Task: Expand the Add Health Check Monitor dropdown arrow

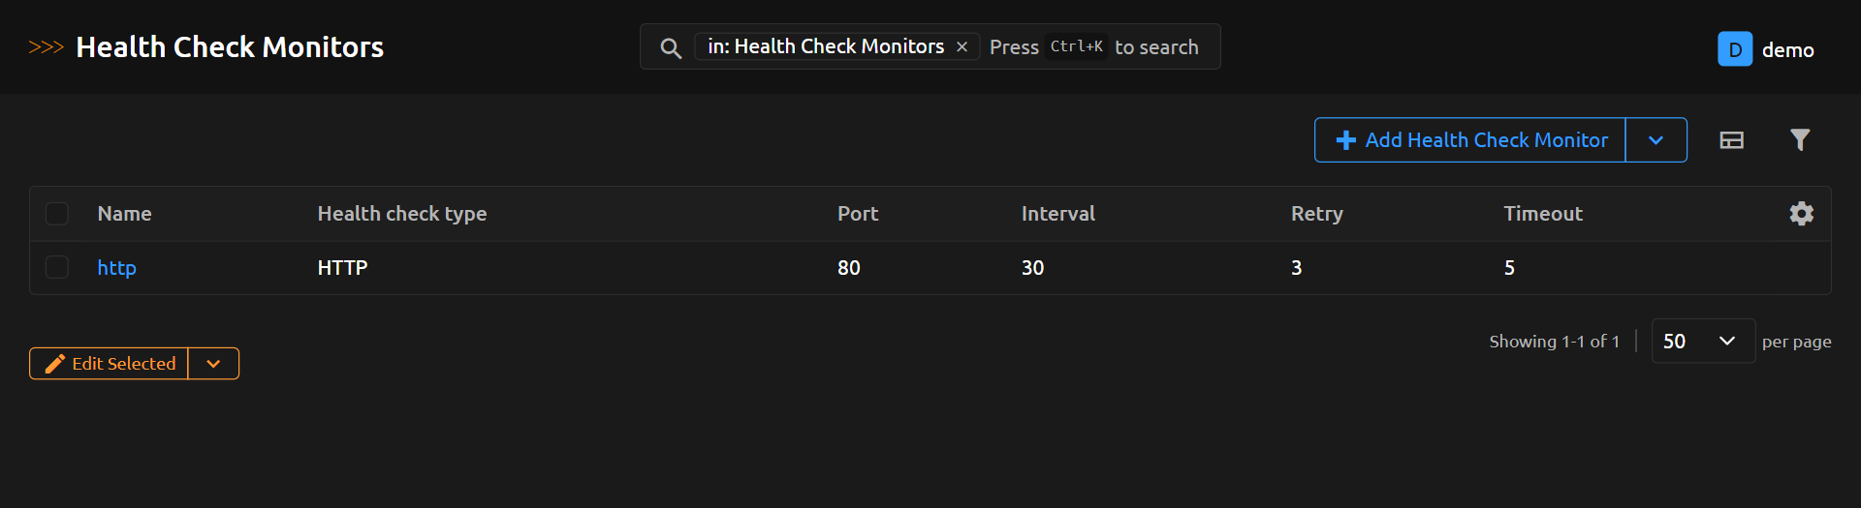Action: pyautogui.click(x=1656, y=140)
